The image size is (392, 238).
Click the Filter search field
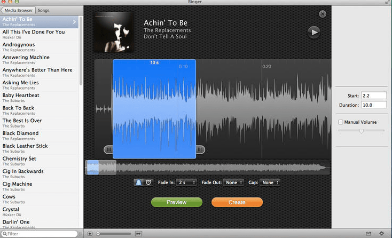pos(40,234)
